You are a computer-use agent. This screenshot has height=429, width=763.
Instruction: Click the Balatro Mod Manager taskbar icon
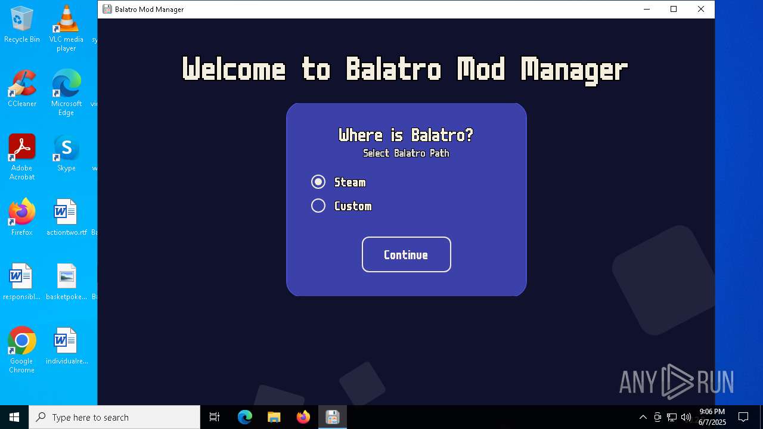(x=333, y=417)
